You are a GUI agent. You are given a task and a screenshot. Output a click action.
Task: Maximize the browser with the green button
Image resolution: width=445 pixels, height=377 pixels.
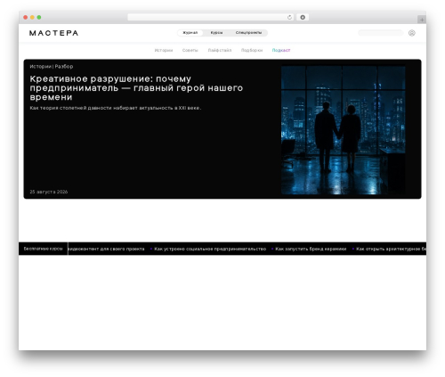[39, 18]
